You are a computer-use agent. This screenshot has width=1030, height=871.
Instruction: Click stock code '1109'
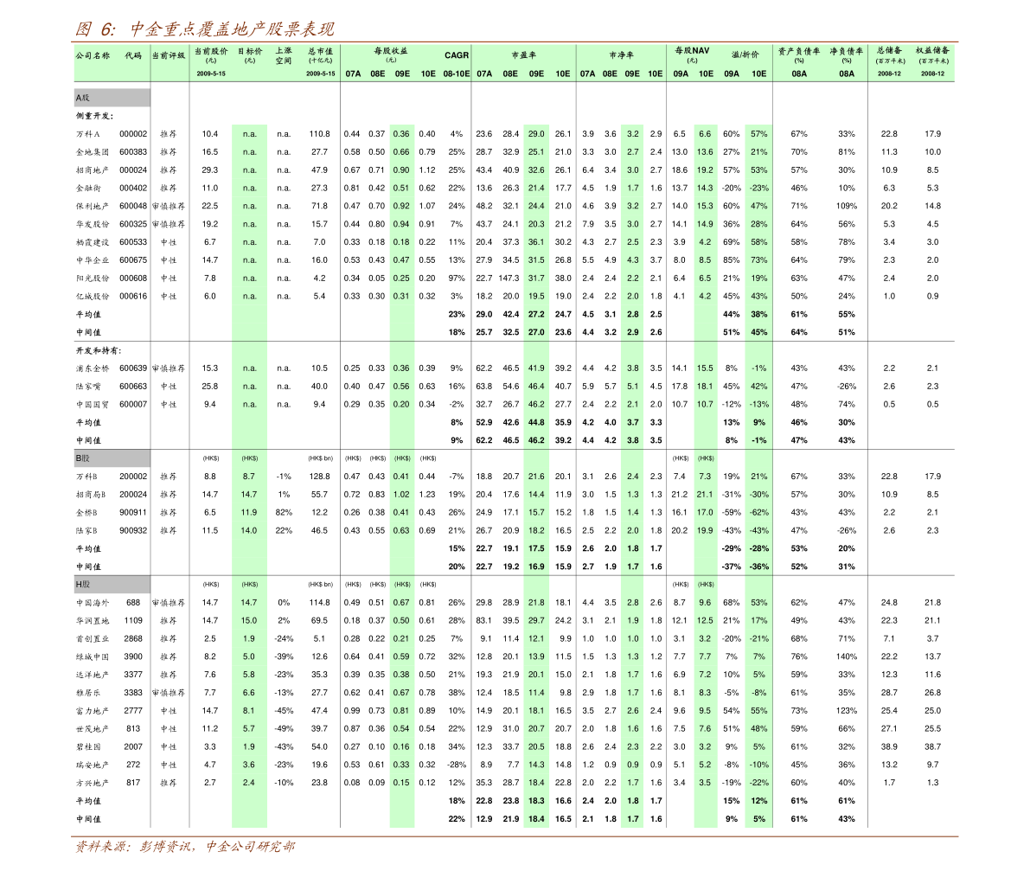[133, 621]
